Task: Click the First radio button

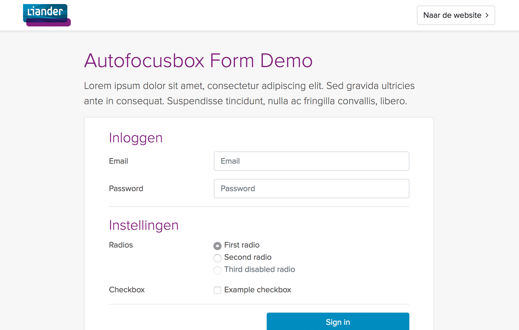Action: [217, 245]
